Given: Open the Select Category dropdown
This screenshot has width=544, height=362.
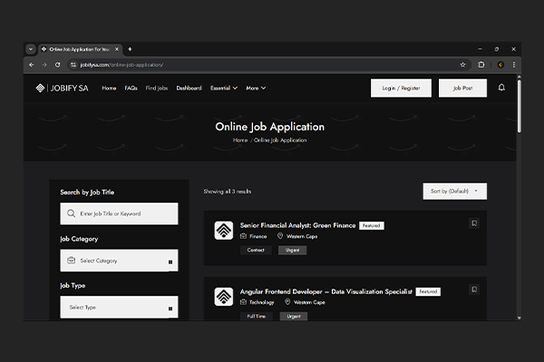Looking at the screenshot, I should coord(119,261).
